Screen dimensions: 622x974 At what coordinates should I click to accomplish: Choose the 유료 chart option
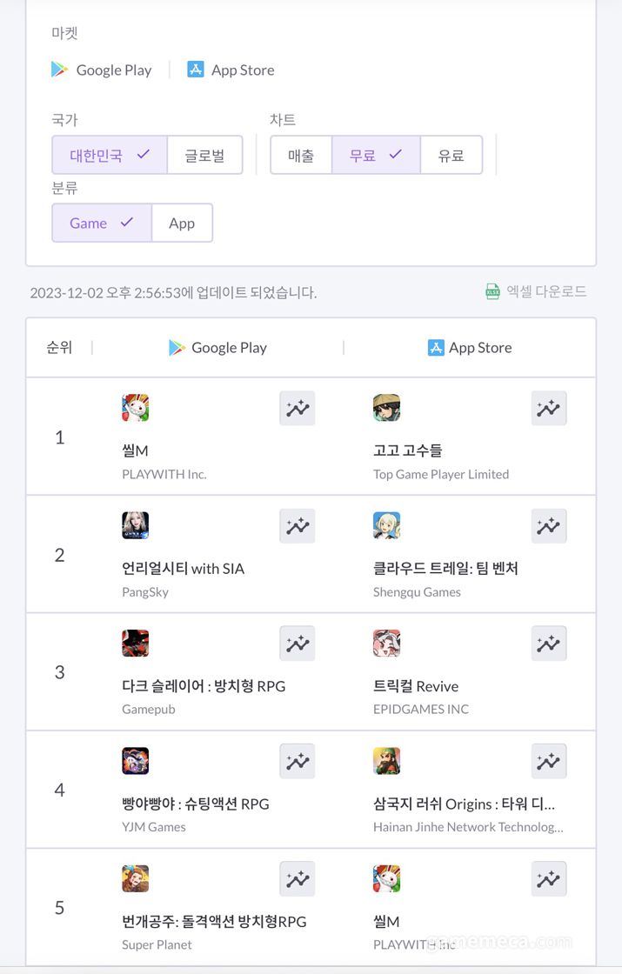451,156
